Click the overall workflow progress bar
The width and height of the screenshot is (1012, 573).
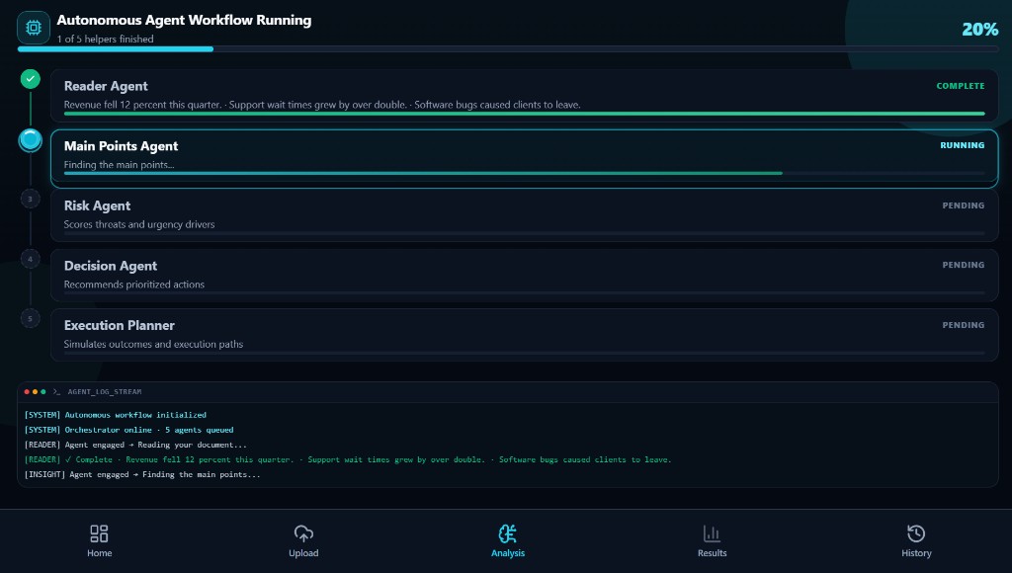508,49
